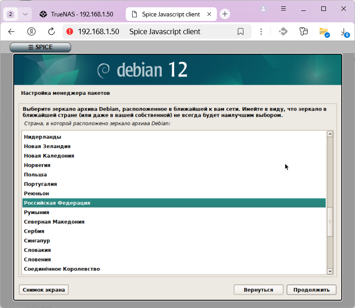Click the Снимок экрана button
Image resolution: width=355 pixels, height=308 pixels.
point(44,290)
